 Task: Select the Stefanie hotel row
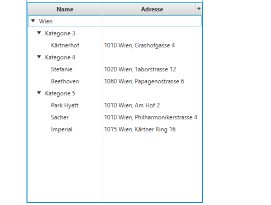[115, 69]
